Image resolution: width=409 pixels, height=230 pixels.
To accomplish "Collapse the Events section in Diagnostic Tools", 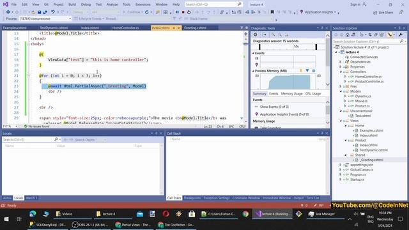I will [x=253, y=53].
